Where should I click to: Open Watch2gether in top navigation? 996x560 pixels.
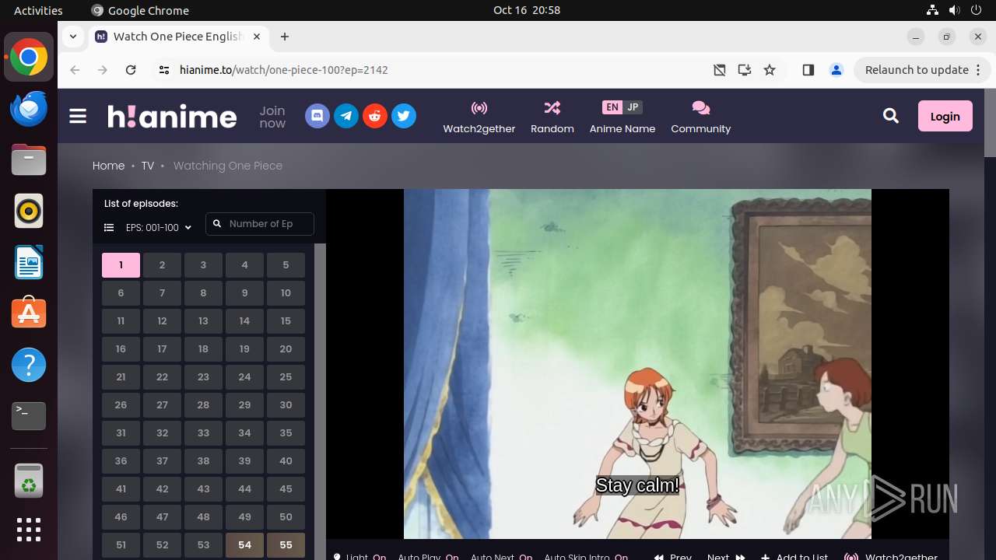click(479, 117)
